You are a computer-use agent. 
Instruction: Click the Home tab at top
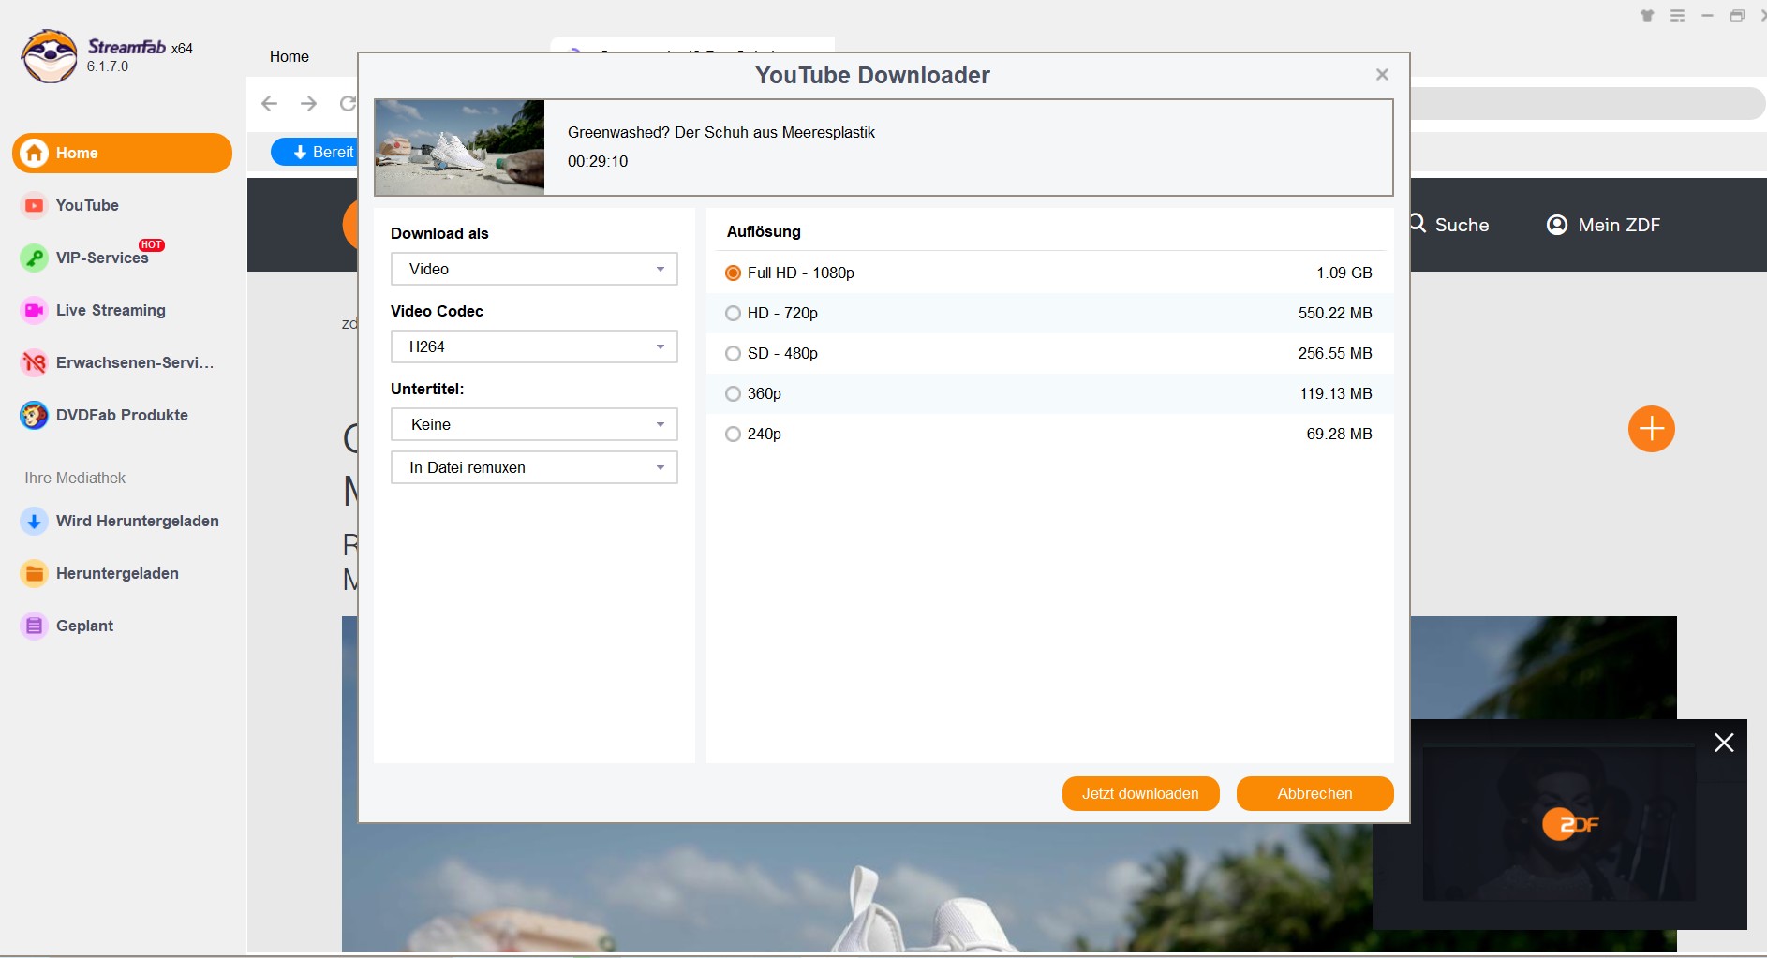click(290, 56)
